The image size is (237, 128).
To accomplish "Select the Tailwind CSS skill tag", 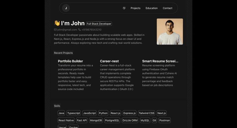I will click(x=147, y=113).
